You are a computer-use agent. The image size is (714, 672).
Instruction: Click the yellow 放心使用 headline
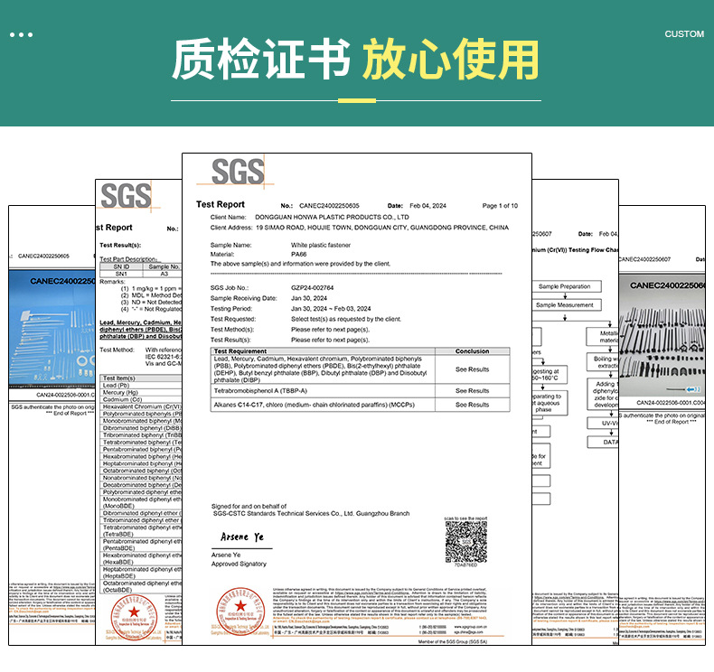451,59
